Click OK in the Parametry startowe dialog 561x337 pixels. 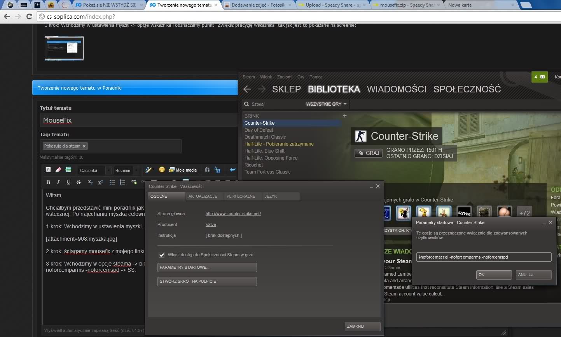coord(494,274)
